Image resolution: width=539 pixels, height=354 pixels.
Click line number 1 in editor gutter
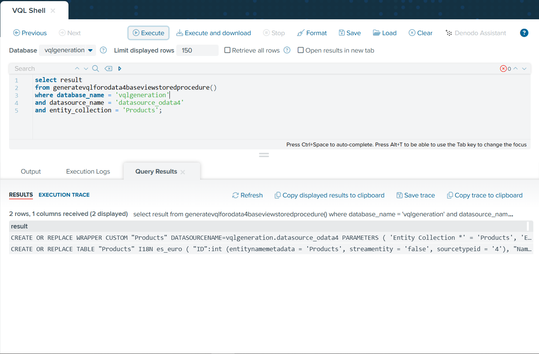[16, 80]
